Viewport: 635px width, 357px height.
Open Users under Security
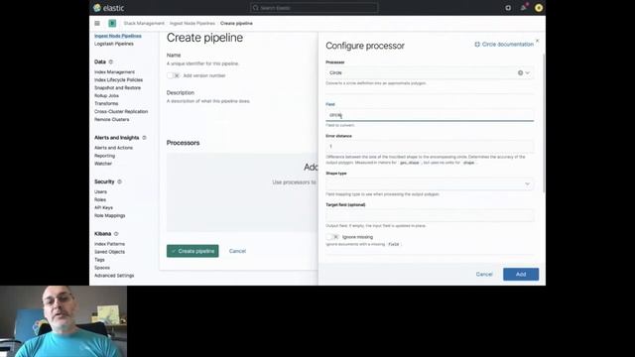tap(100, 191)
